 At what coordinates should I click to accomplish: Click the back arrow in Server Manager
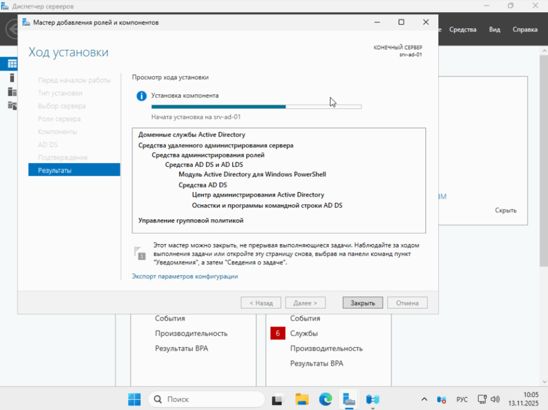point(13,29)
